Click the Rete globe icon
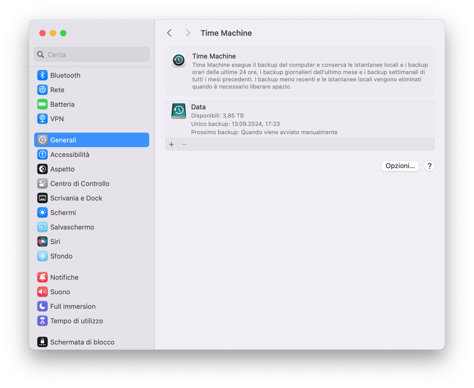The height and width of the screenshot is (388, 474). [42, 90]
